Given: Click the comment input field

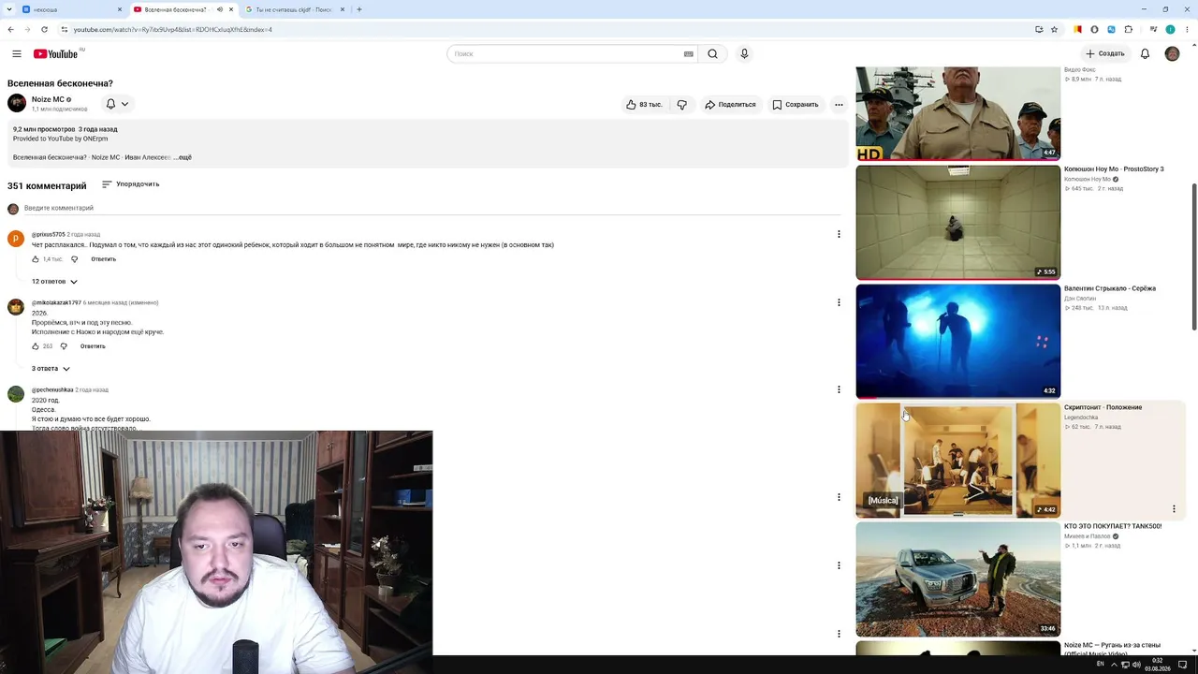Looking at the screenshot, I should click(x=431, y=208).
